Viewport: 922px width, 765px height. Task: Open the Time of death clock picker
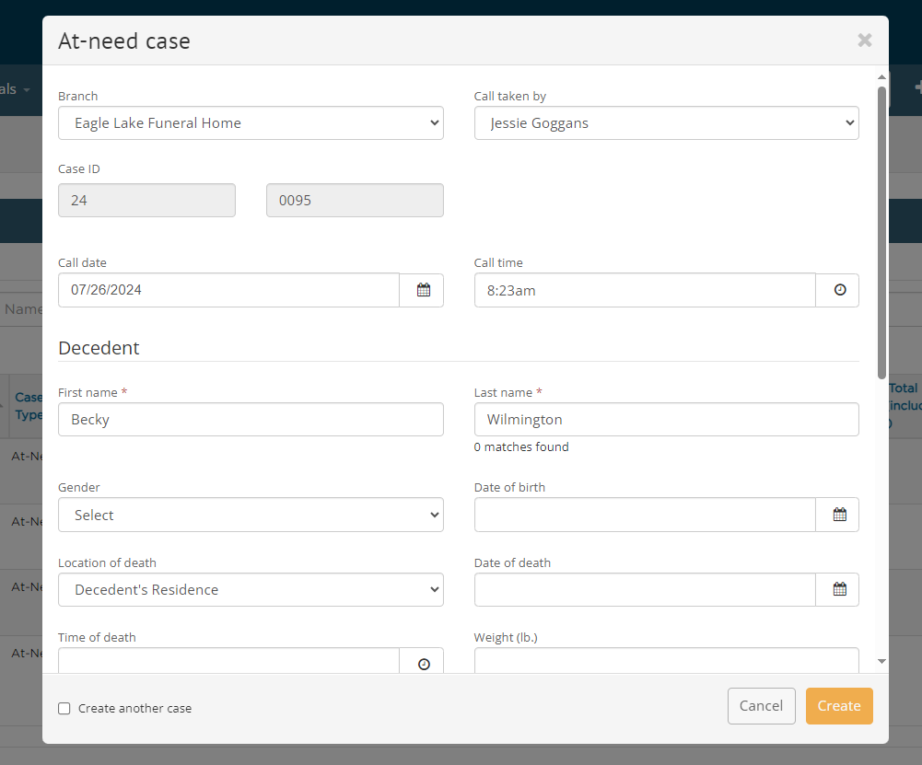(x=422, y=663)
